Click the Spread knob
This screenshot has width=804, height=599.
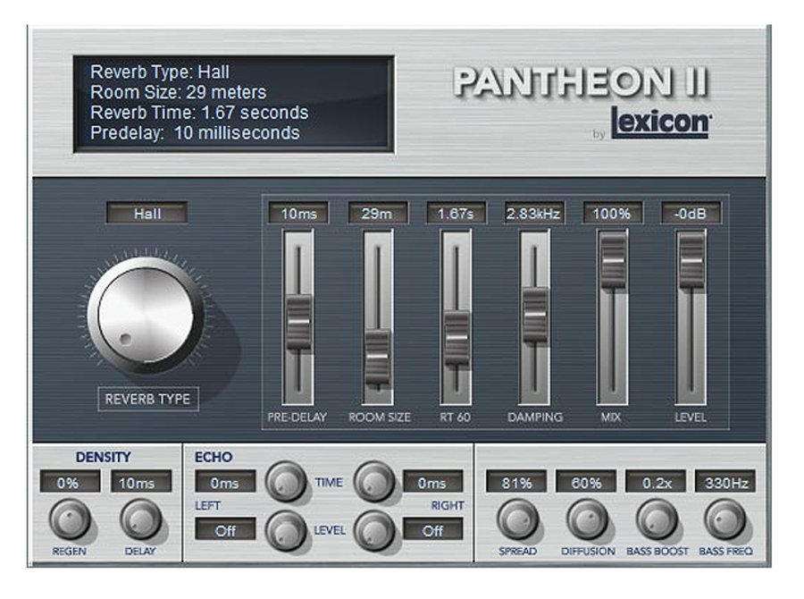(x=517, y=519)
